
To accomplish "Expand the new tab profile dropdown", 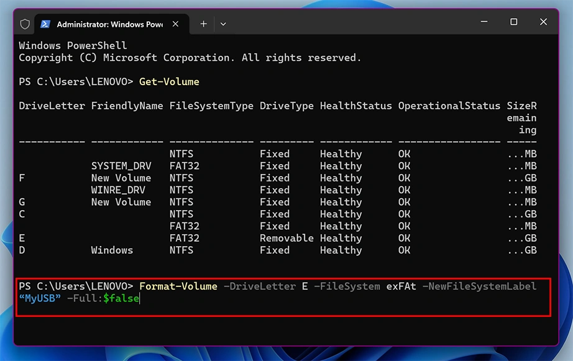I will [223, 24].
